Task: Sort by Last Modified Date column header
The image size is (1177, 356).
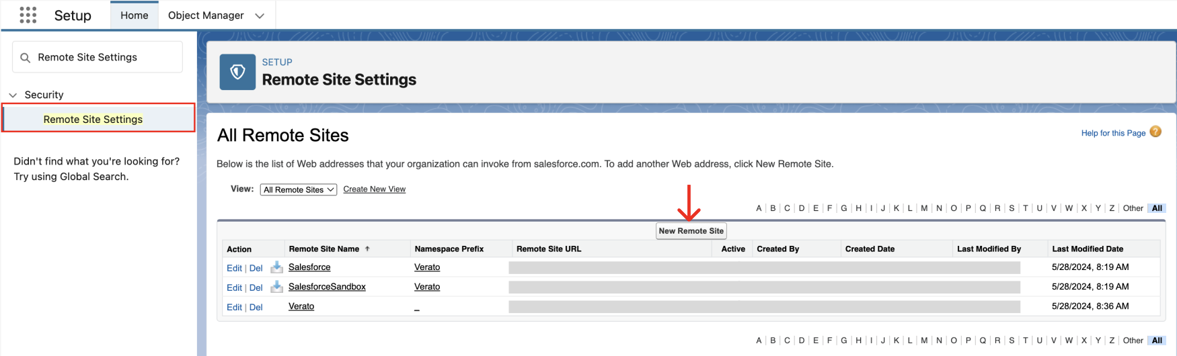Action: click(x=1088, y=249)
